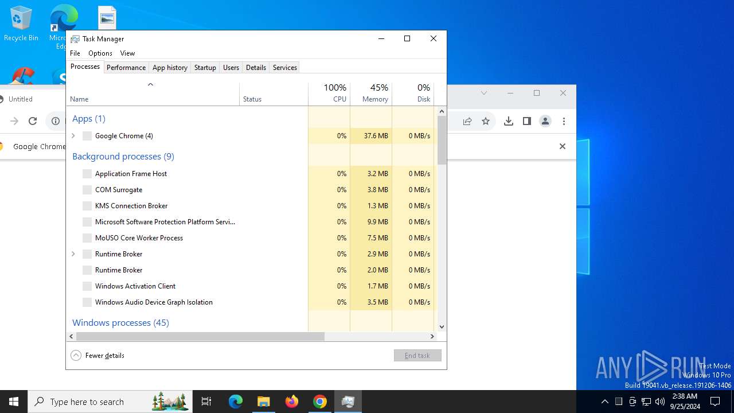Viewport: 734px width, 413px height.
Task: Open Windows Start menu
Action: pyautogui.click(x=14, y=402)
